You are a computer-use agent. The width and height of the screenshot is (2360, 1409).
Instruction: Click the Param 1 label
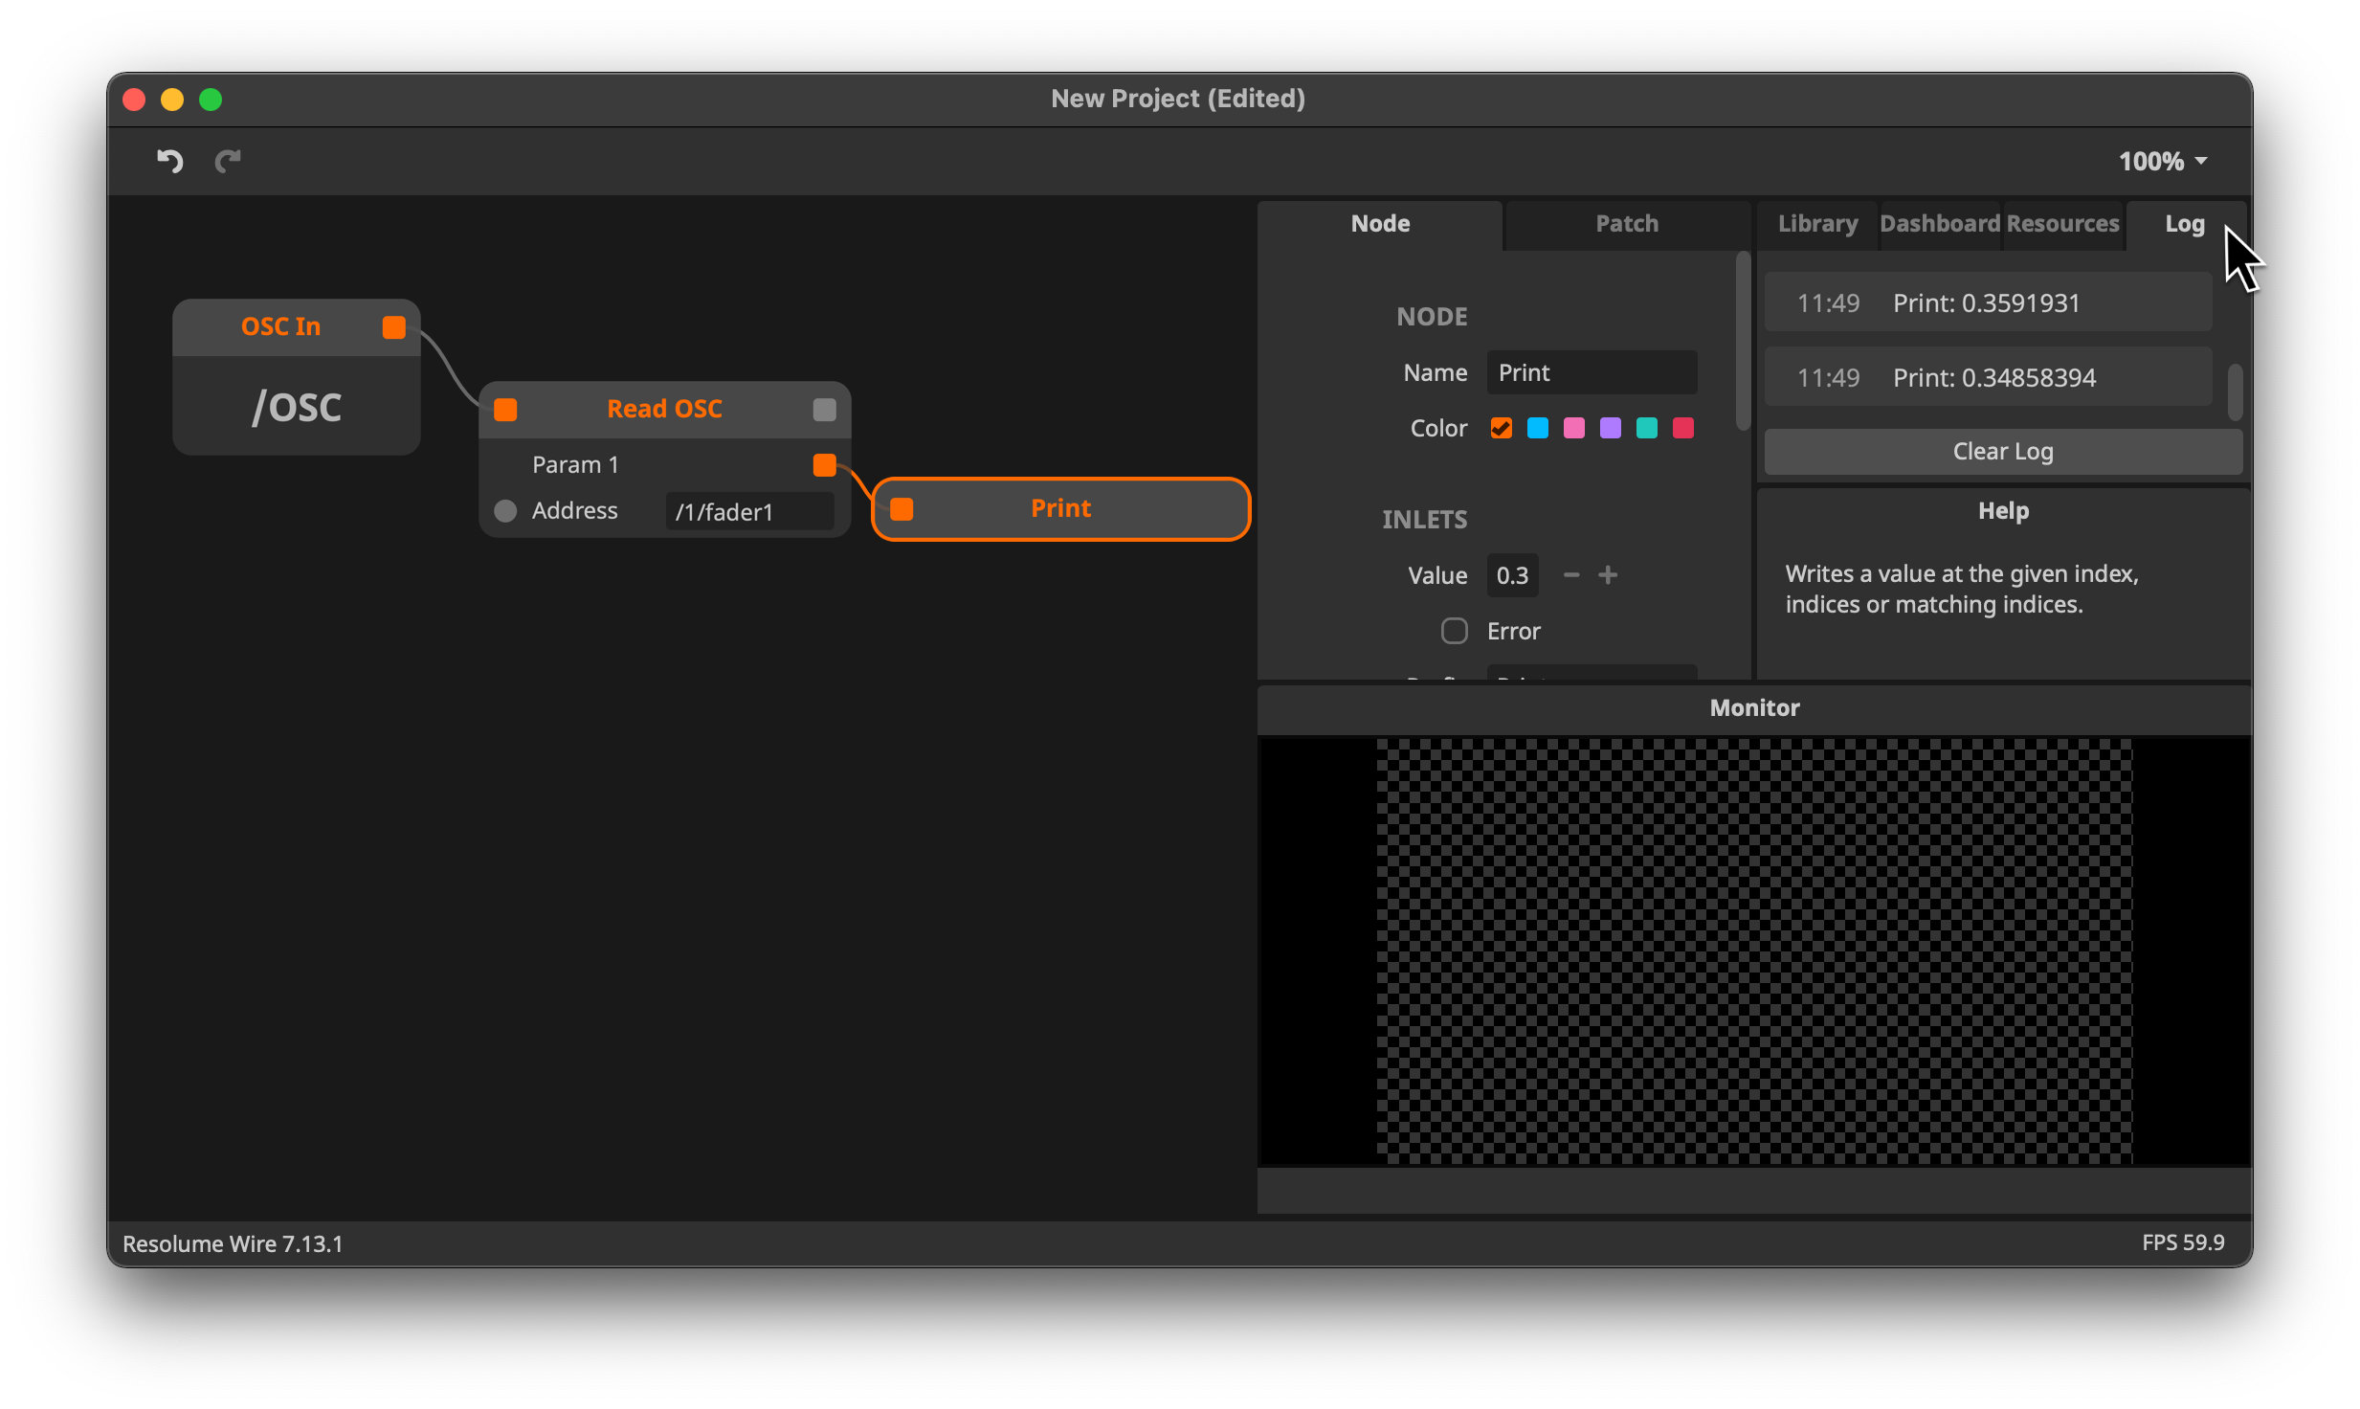[x=575, y=465]
